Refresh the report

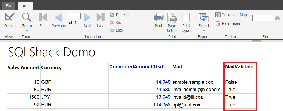(x=119, y=15)
